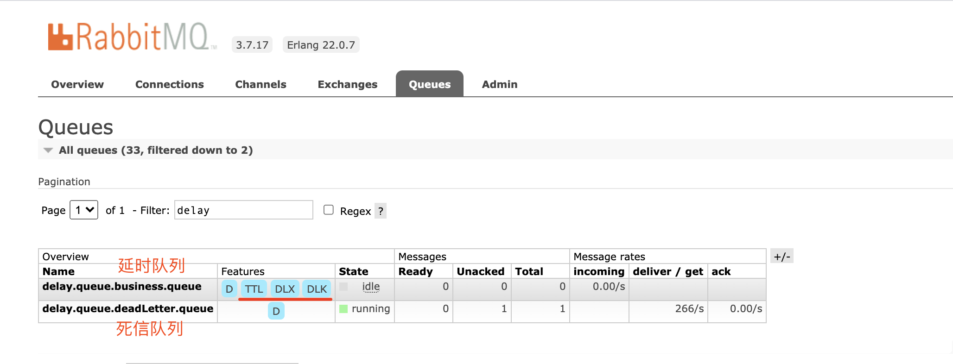Click the green running state indicator

tap(343, 309)
